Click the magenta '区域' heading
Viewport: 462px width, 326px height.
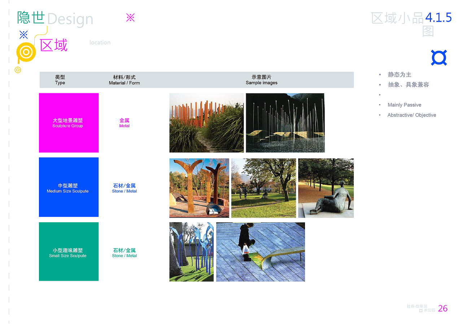54,45
